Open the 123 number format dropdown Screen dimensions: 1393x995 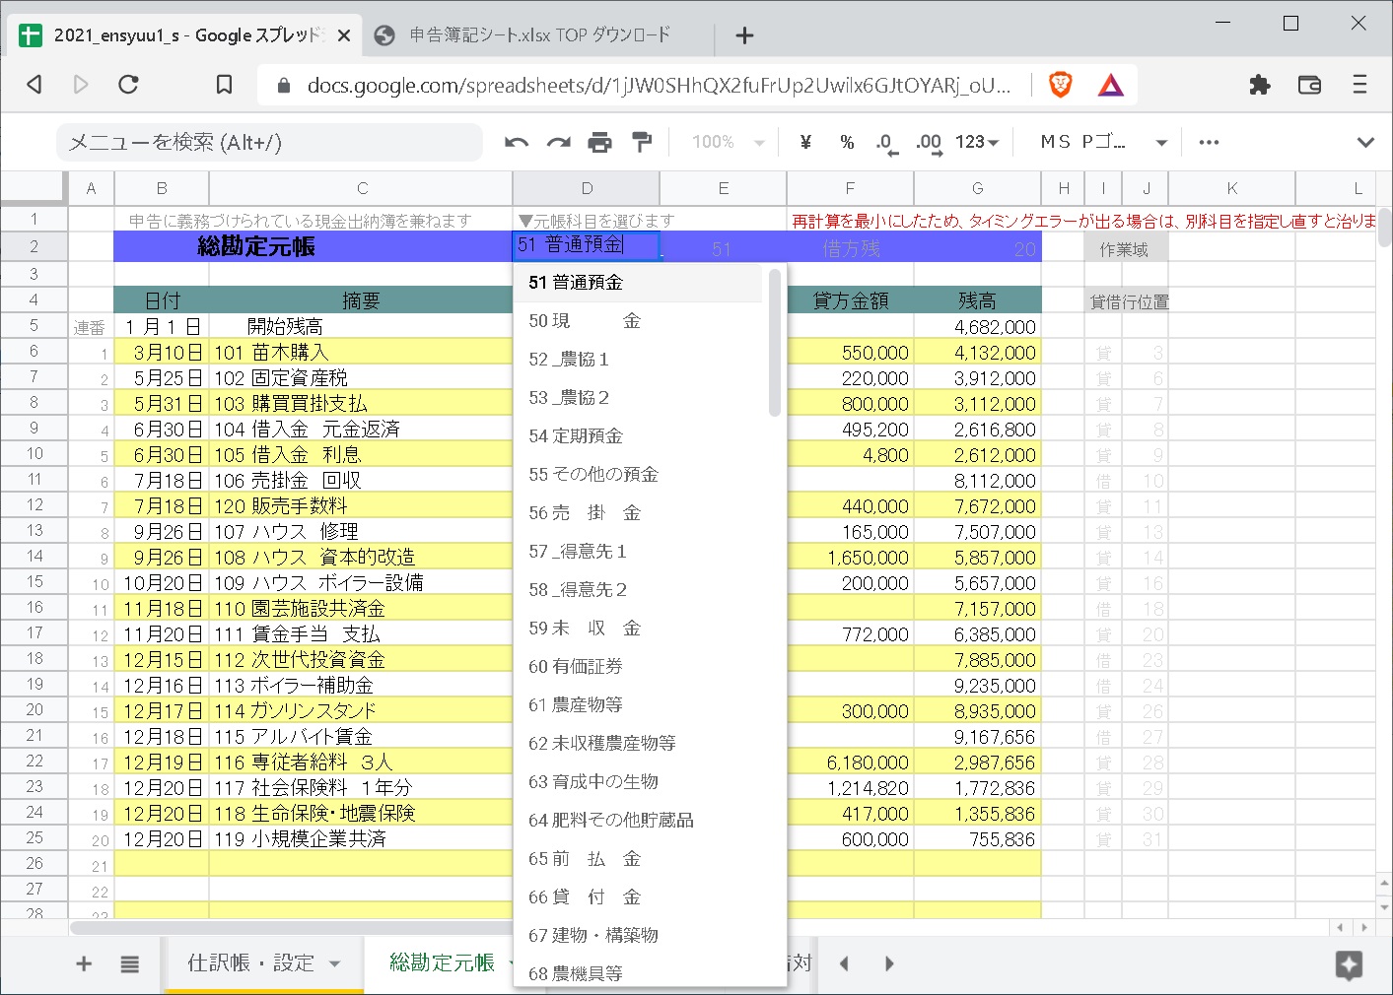pyautogui.click(x=977, y=143)
